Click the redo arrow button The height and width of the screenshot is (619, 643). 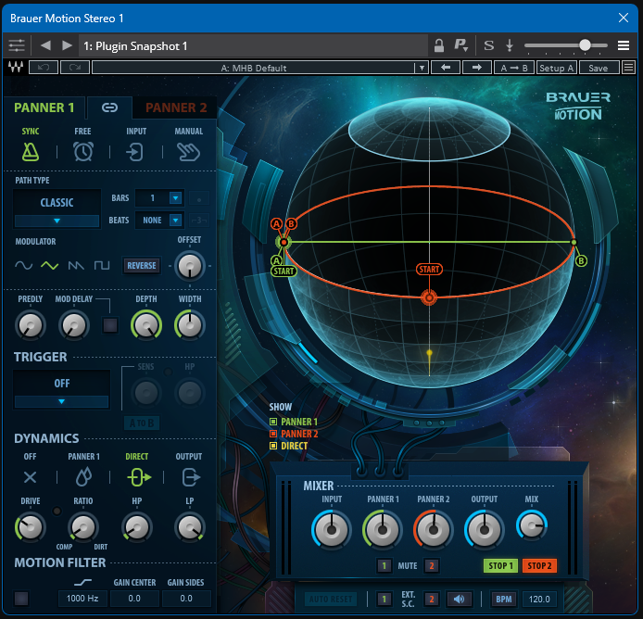pyautogui.click(x=75, y=68)
